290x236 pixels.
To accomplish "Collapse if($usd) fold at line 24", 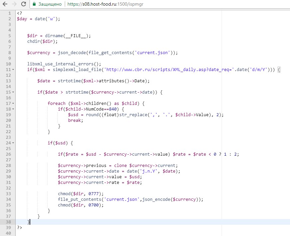I will click(x=13, y=143).
